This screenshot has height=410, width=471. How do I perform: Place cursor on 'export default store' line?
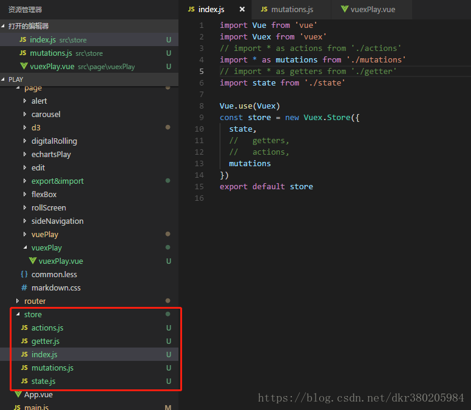(x=266, y=186)
